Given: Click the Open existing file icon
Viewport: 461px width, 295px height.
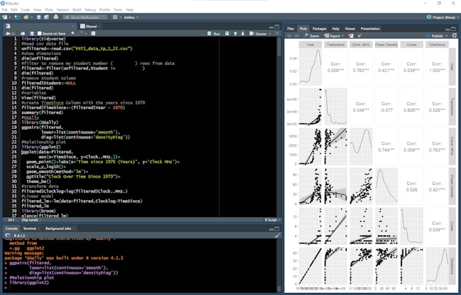Looking at the screenshot, I should click(26, 18).
